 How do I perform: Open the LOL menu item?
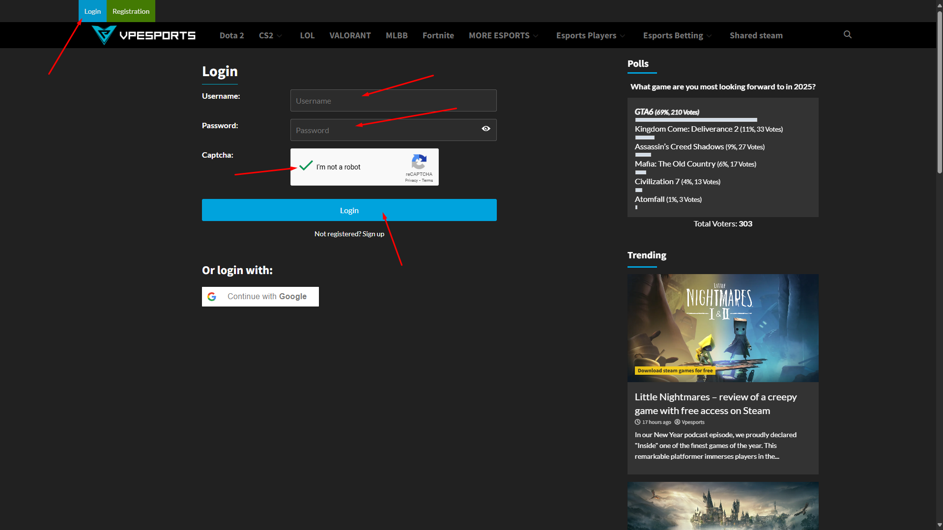[x=307, y=35]
